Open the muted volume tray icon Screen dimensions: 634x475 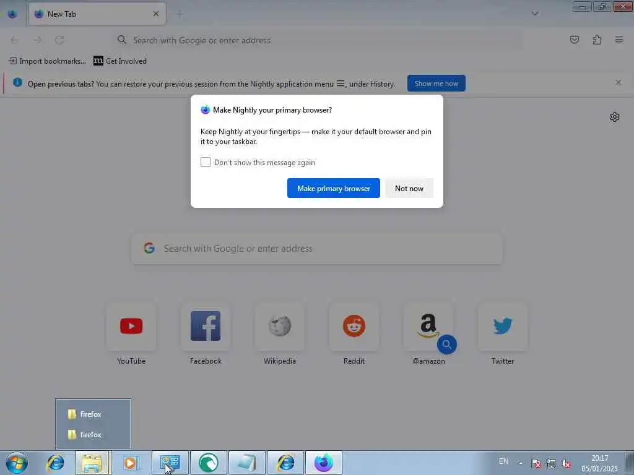click(566, 464)
